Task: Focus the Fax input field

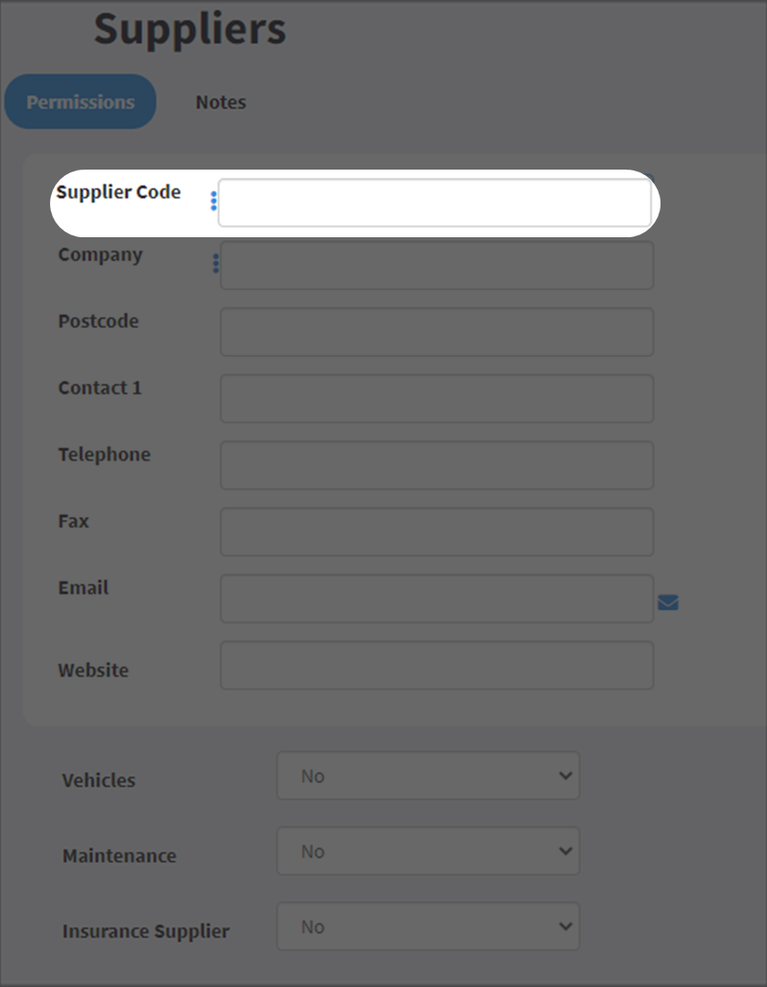Action: tap(436, 532)
